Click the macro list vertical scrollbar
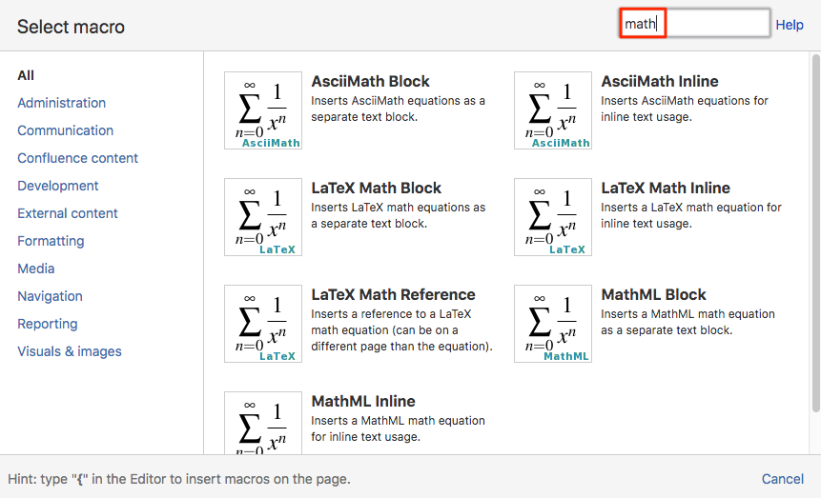The image size is (821, 498). click(x=816, y=232)
